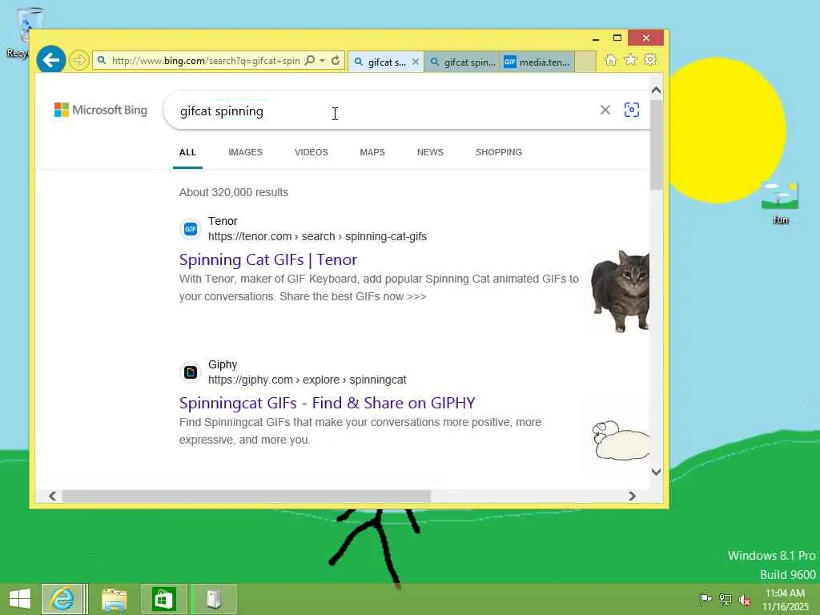Click the tenor.com URL breadcrumb text
This screenshot has height=615, width=820.
pyautogui.click(x=317, y=236)
